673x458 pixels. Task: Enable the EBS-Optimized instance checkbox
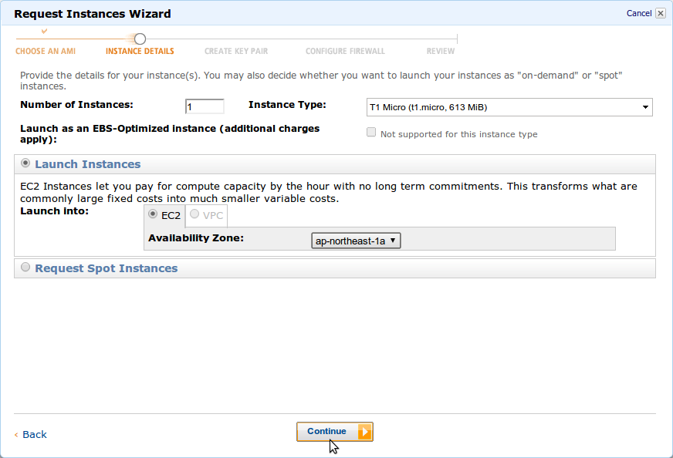[x=371, y=133]
